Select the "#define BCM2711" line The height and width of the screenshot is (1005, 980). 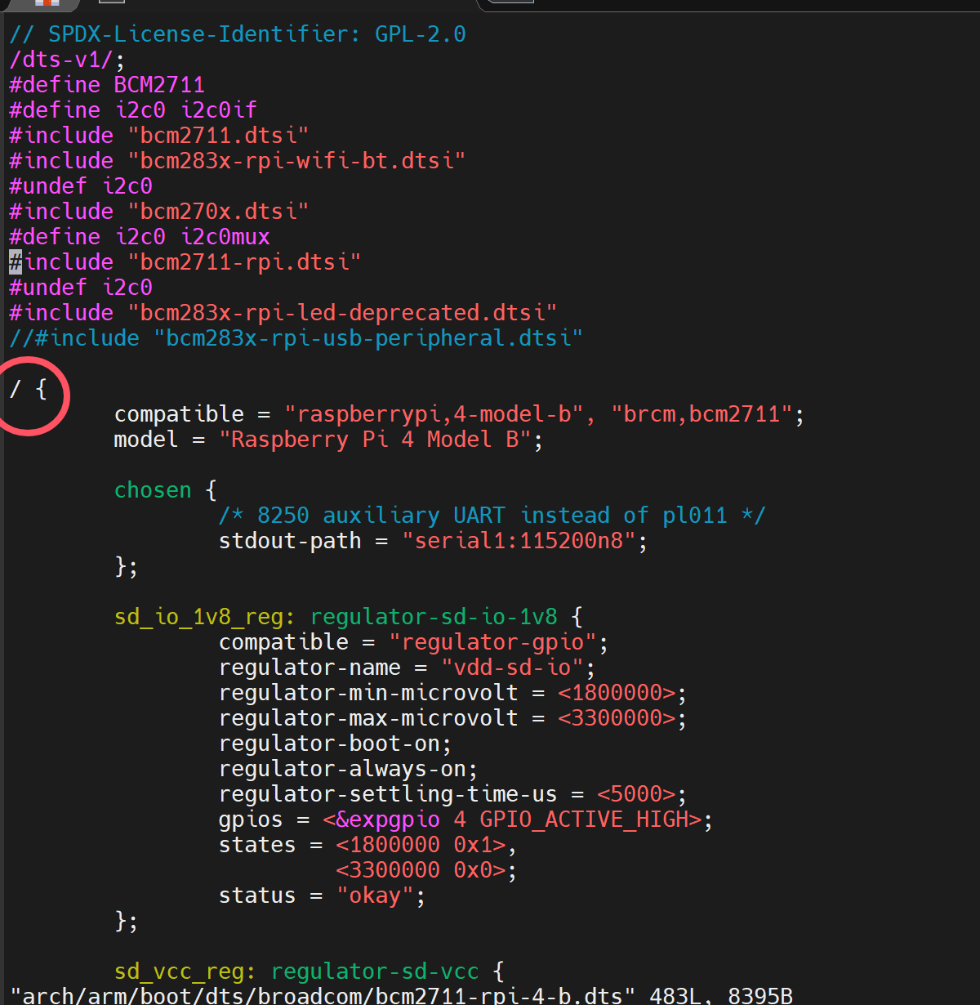tap(106, 85)
